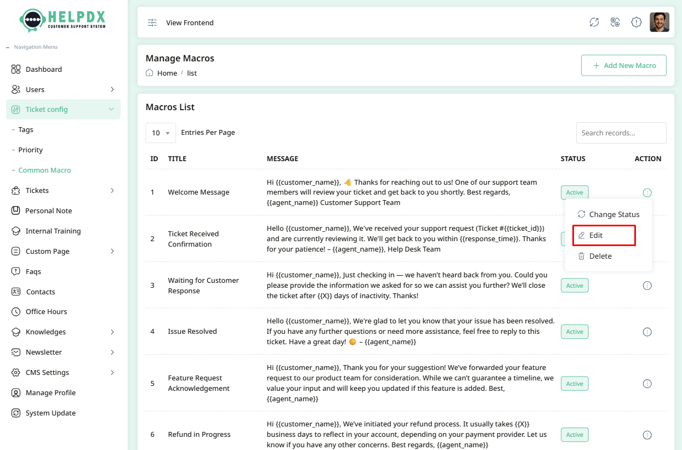The width and height of the screenshot is (682, 450).
Task: Open action menu for Issue Resolved macro
Action: (x=647, y=332)
